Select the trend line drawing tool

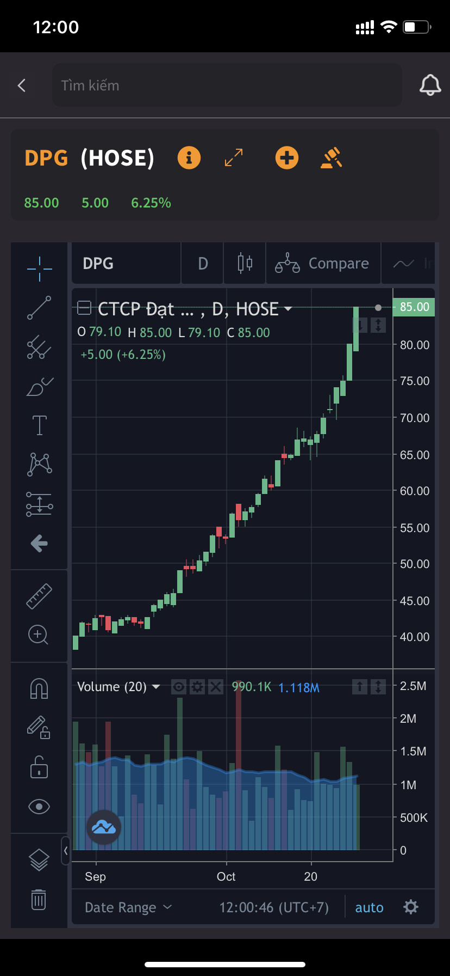click(39, 308)
